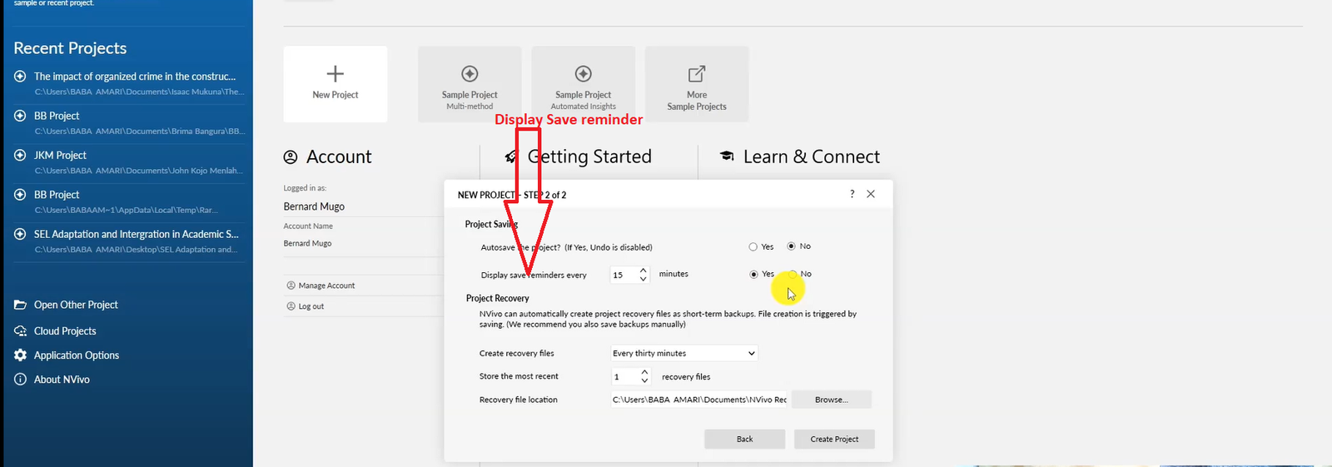Click the Recovery file location path field
Viewport: 1332px width, 467px height.
[x=699, y=400]
